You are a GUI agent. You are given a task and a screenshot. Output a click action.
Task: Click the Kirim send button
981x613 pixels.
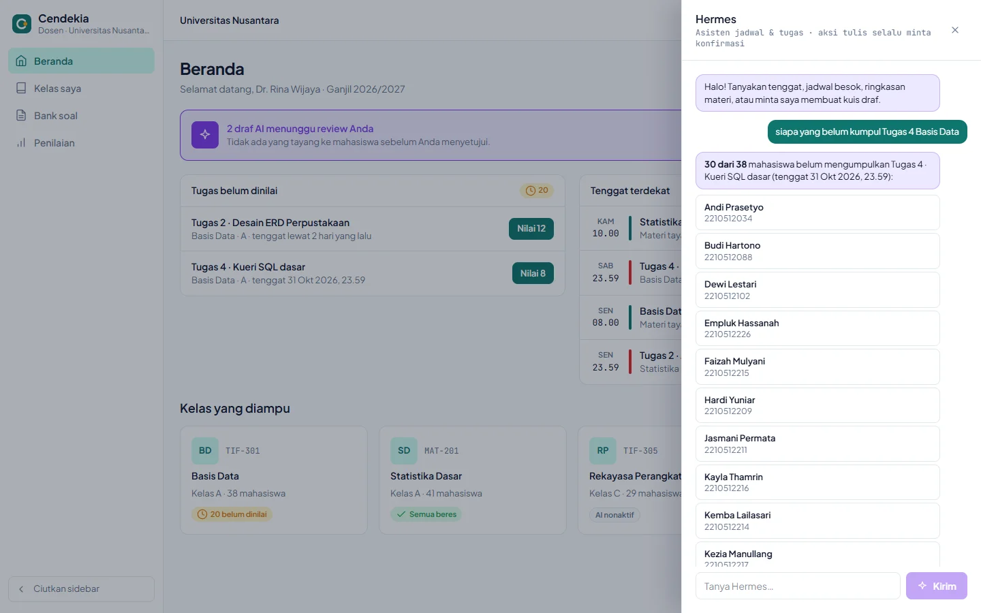937,586
